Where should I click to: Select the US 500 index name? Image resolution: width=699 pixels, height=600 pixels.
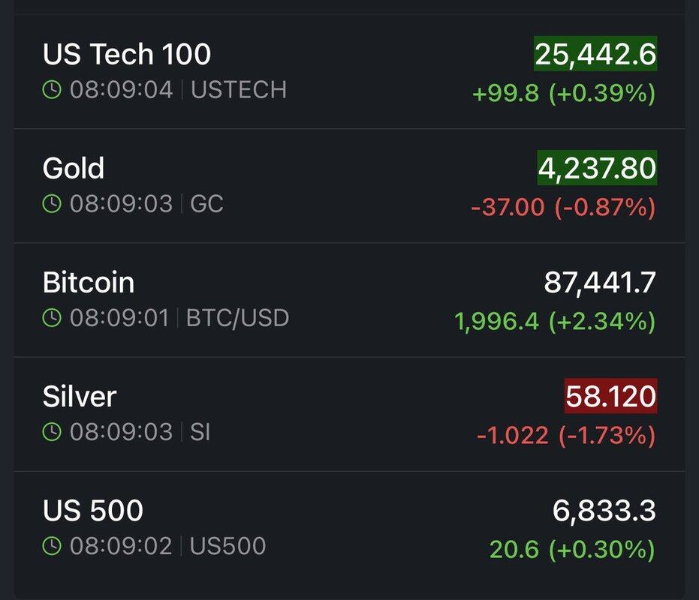[93, 511]
